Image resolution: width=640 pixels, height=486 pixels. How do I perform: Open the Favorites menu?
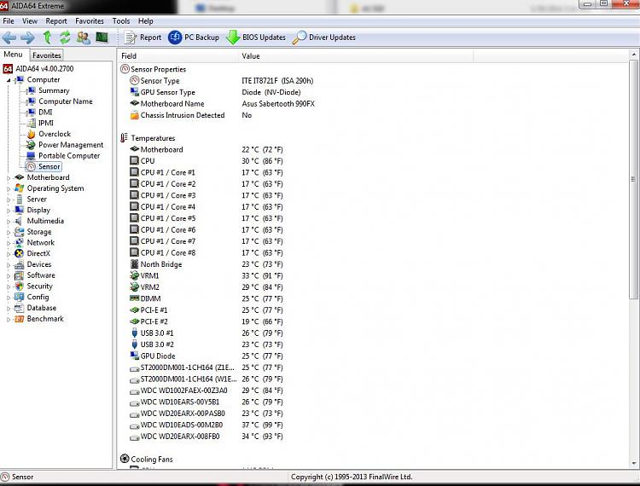(x=90, y=20)
